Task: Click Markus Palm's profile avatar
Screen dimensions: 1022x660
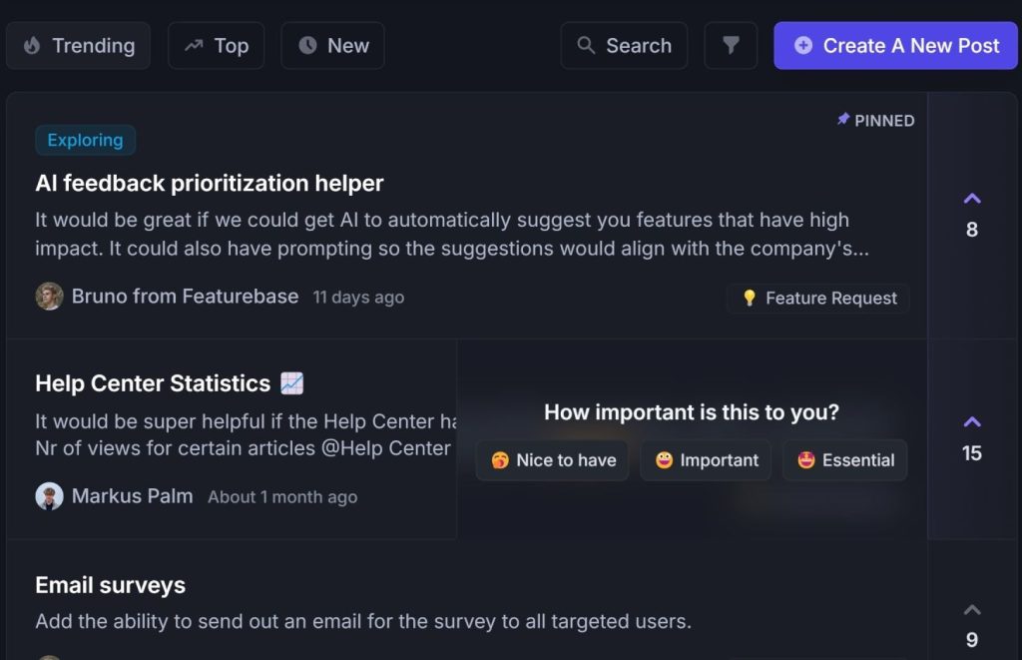Action: pos(49,496)
